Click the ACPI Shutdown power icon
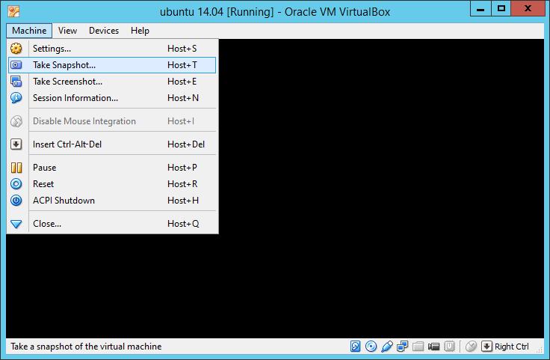 (x=16, y=201)
